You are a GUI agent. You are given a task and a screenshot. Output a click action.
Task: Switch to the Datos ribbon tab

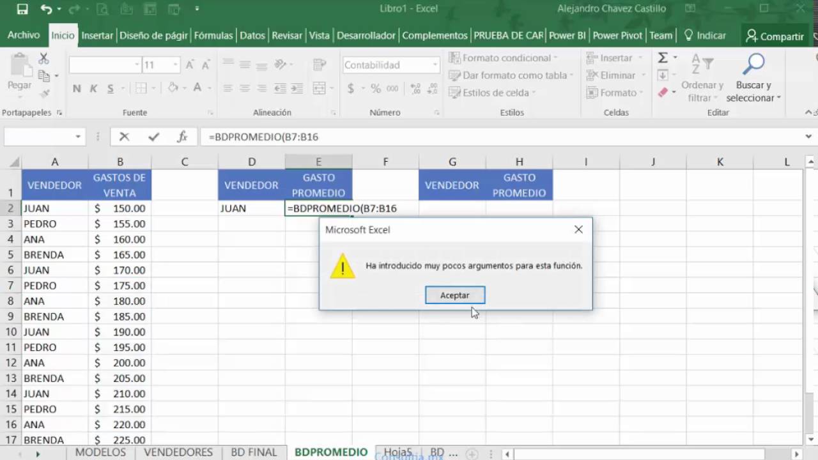(x=252, y=36)
